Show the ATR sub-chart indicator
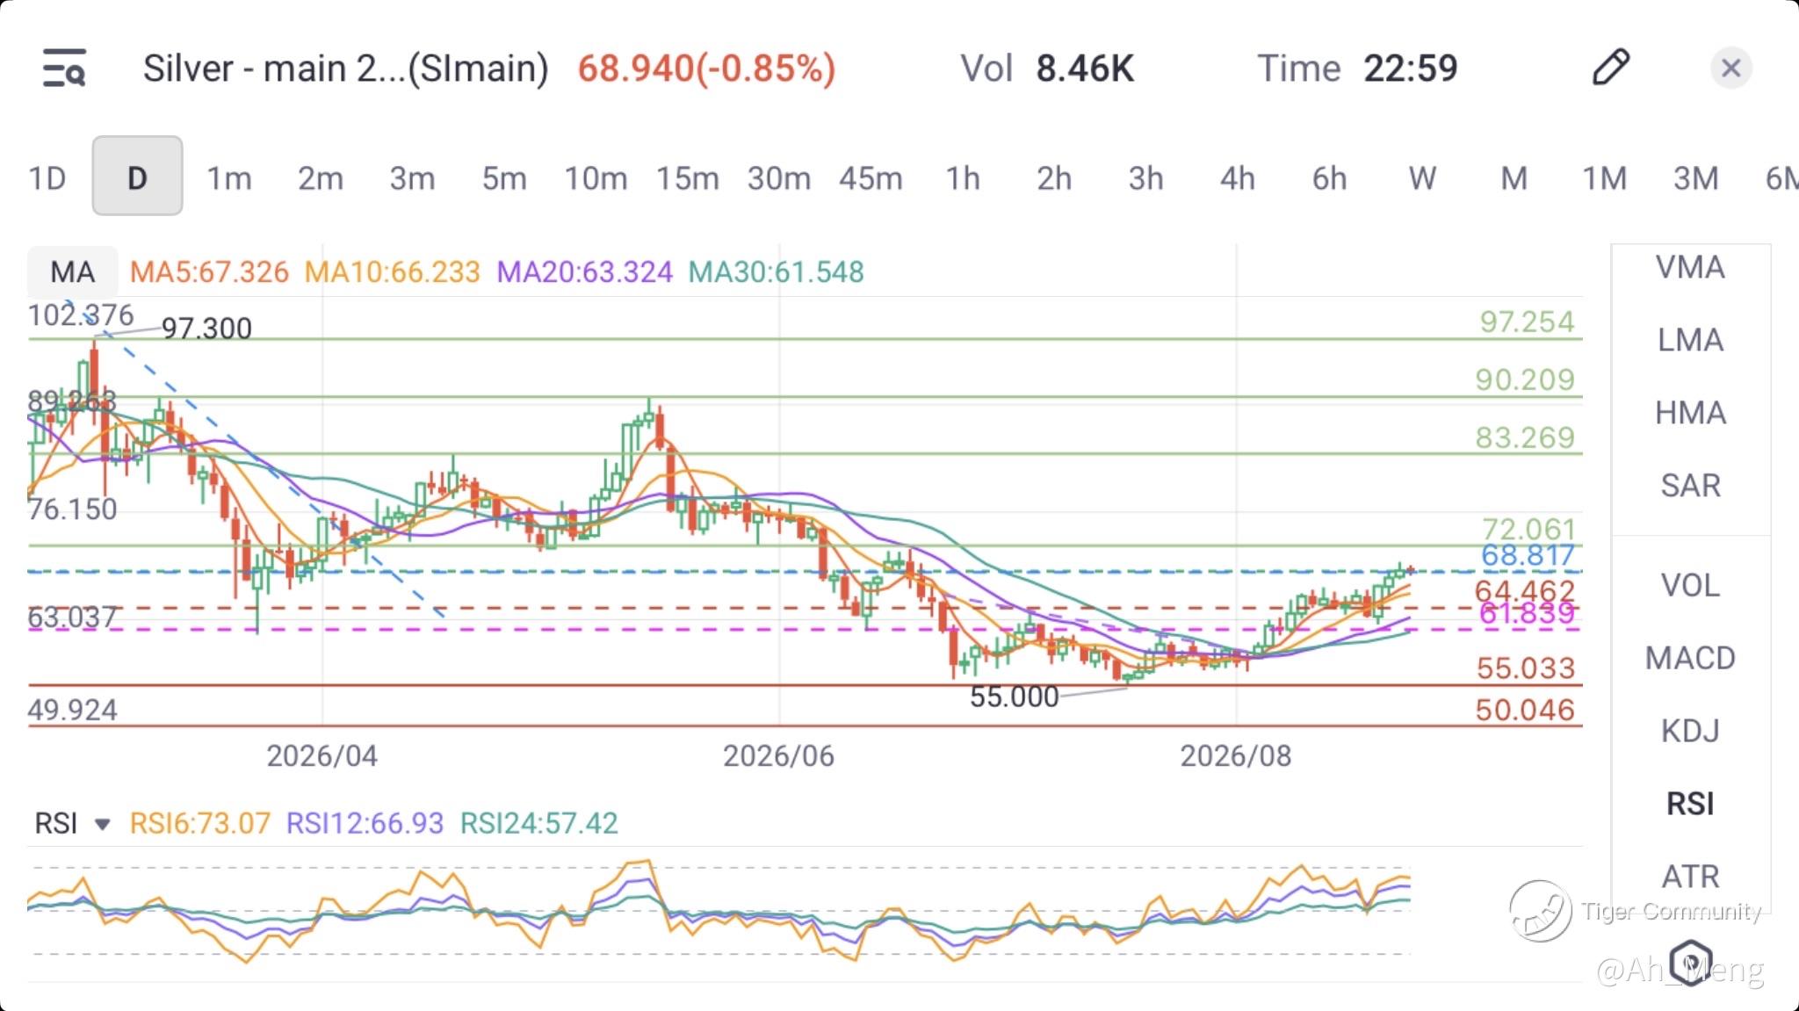 coord(1690,877)
